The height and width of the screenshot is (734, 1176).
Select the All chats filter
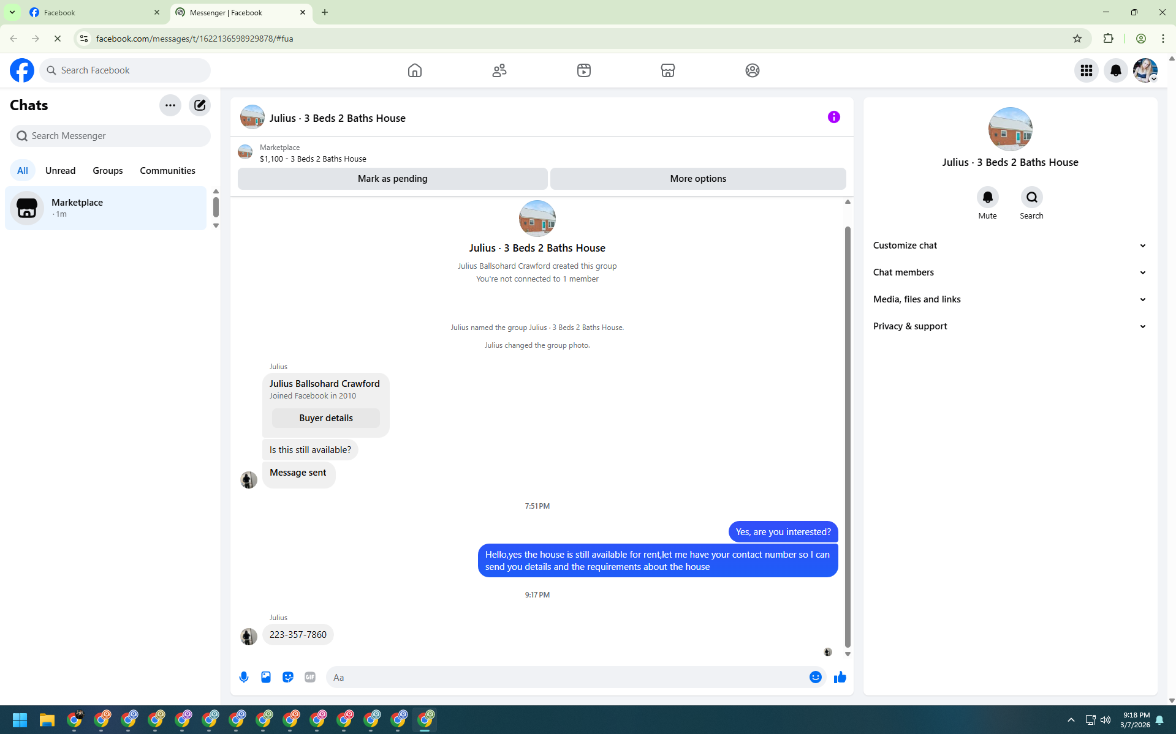[x=23, y=171]
